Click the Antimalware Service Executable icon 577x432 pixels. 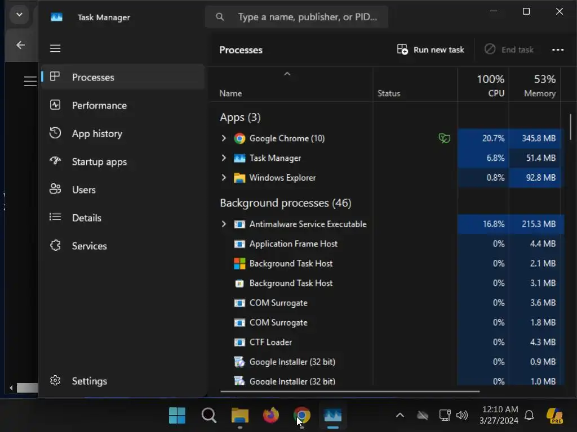(x=239, y=224)
